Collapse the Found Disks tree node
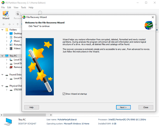159x127 pixels. 2,75
